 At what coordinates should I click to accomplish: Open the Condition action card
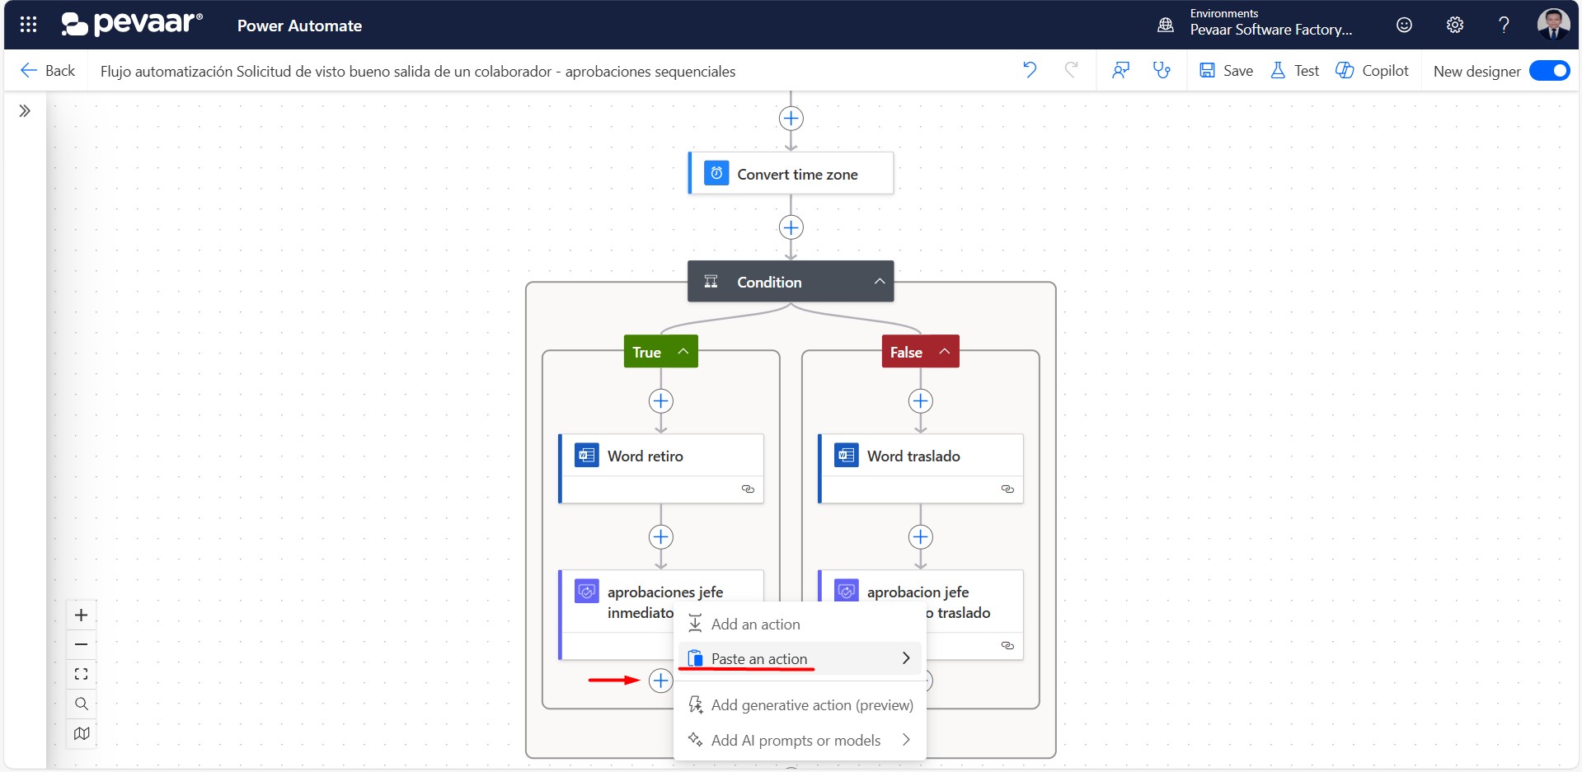791,282
